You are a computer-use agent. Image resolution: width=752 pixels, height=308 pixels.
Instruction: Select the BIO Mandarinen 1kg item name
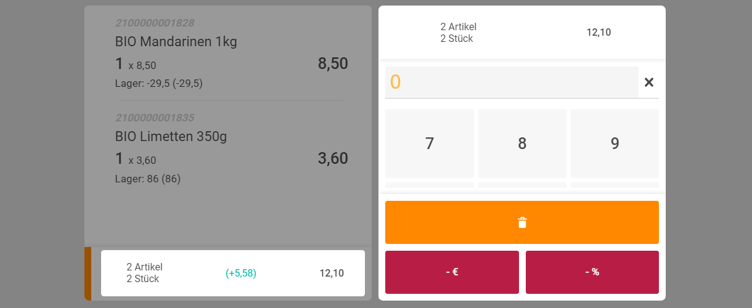(x=176, y=42)
